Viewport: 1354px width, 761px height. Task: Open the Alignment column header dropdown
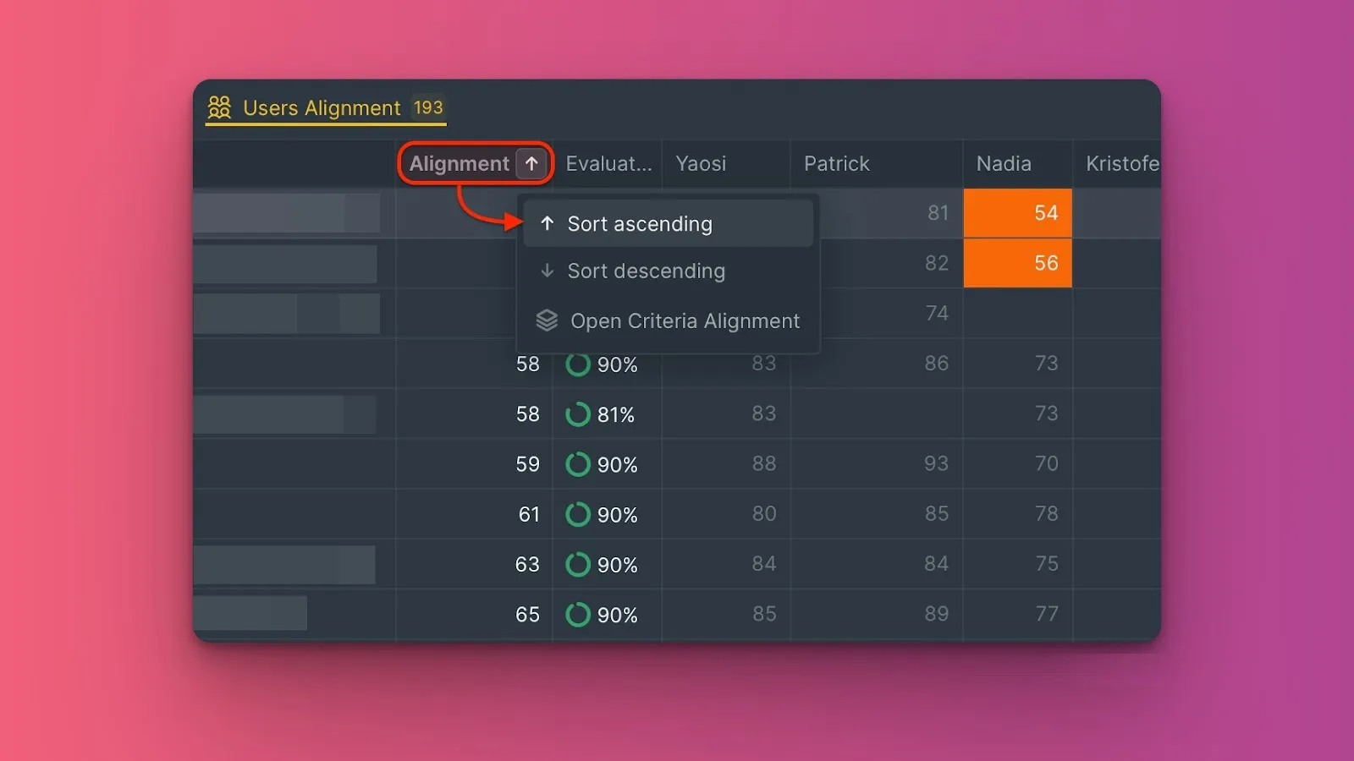tap(460, 163)
